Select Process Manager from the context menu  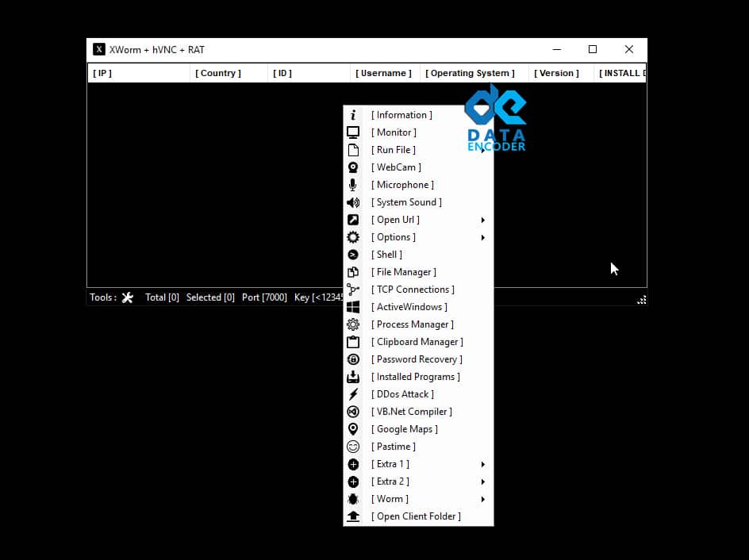pos(418,324)
